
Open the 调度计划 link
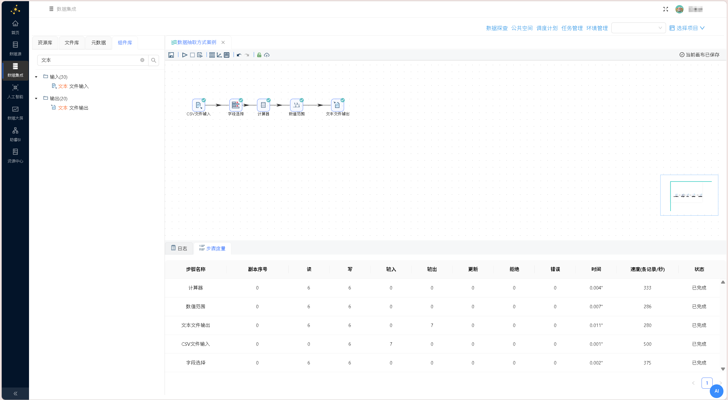pyautogui.click(x=547, y=28)
